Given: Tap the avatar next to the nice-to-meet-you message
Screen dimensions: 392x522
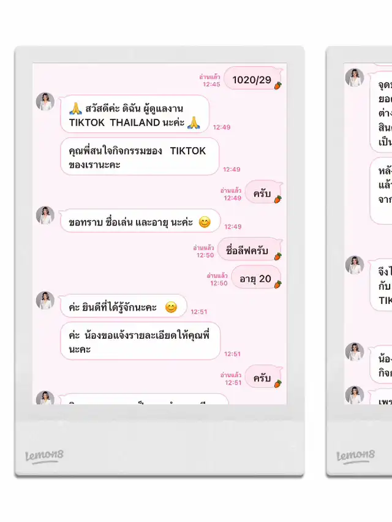Looking at the screenshot, I should point(45,301).
